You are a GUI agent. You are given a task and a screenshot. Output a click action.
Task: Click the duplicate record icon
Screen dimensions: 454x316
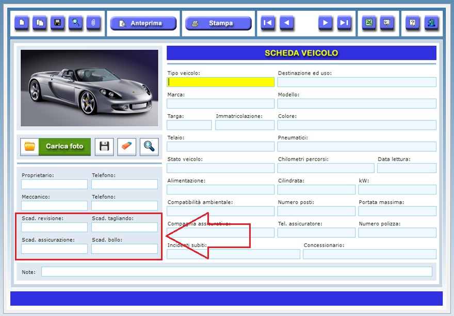[x=40, y=23]
